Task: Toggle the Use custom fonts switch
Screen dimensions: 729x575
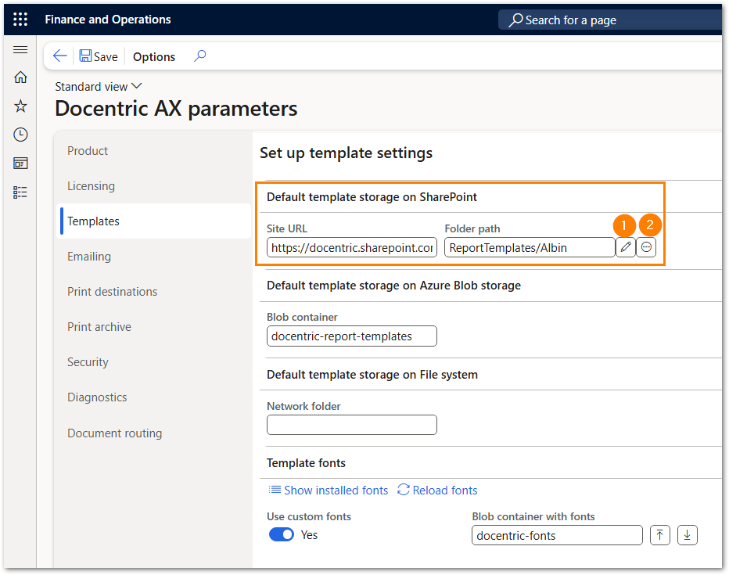Action: coord(282,535)
